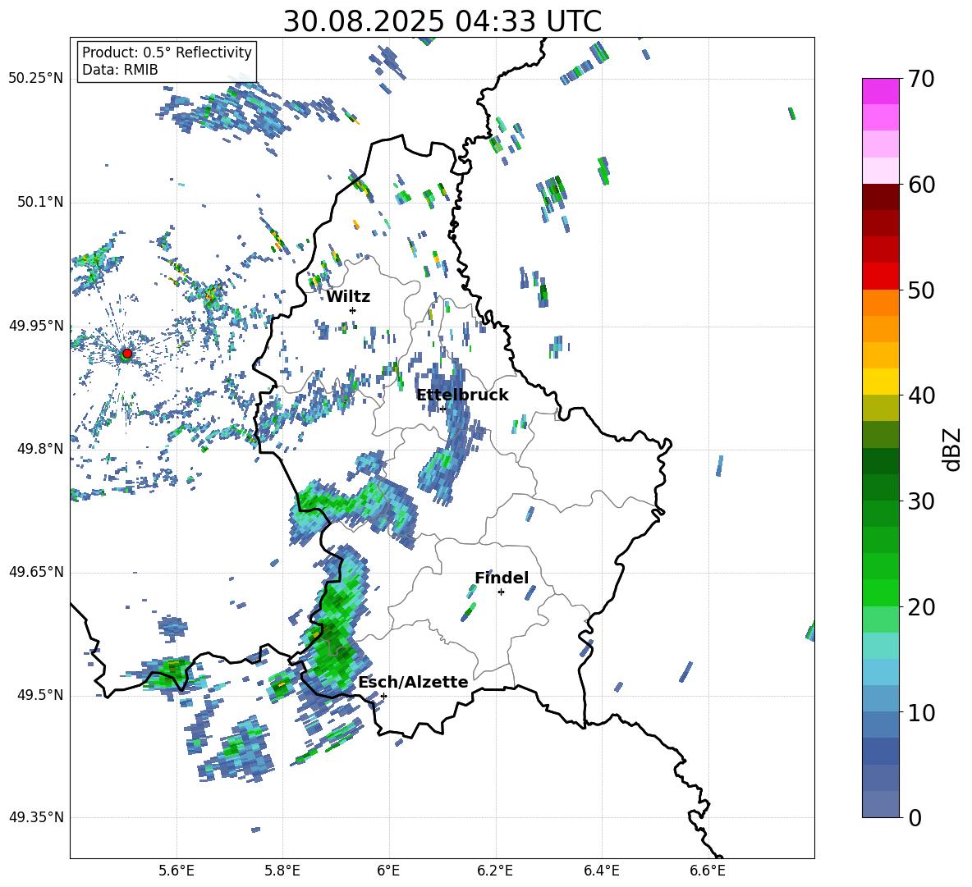Click the Esch/Alzette city label
The image size is (972, 887).
pyautogui.click(x=413, y=682)
